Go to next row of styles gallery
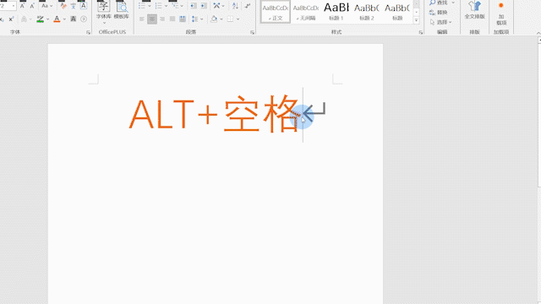 [x=417, y=12]
